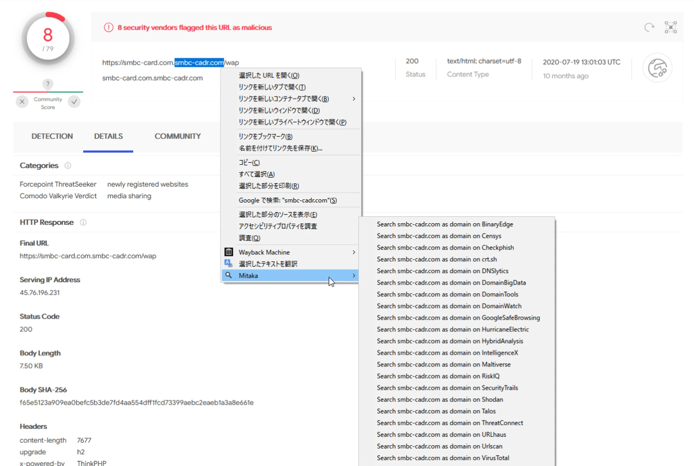The width and height of the screenshot is (694, 466).
Task: Choose すべて選択 in context menu
Action: [x=291, y=174]
